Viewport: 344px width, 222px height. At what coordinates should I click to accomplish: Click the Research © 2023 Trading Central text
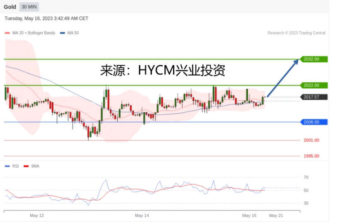pyautogui.click(x=296, y=33)
